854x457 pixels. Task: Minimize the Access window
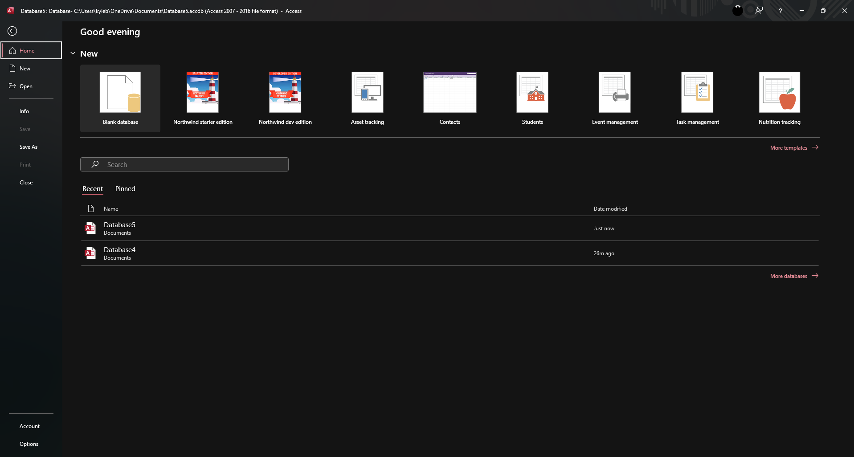point(802,11)
